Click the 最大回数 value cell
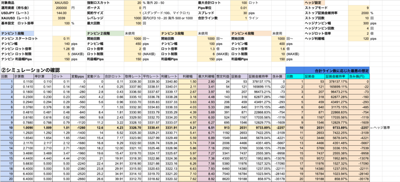 [133, 23]
